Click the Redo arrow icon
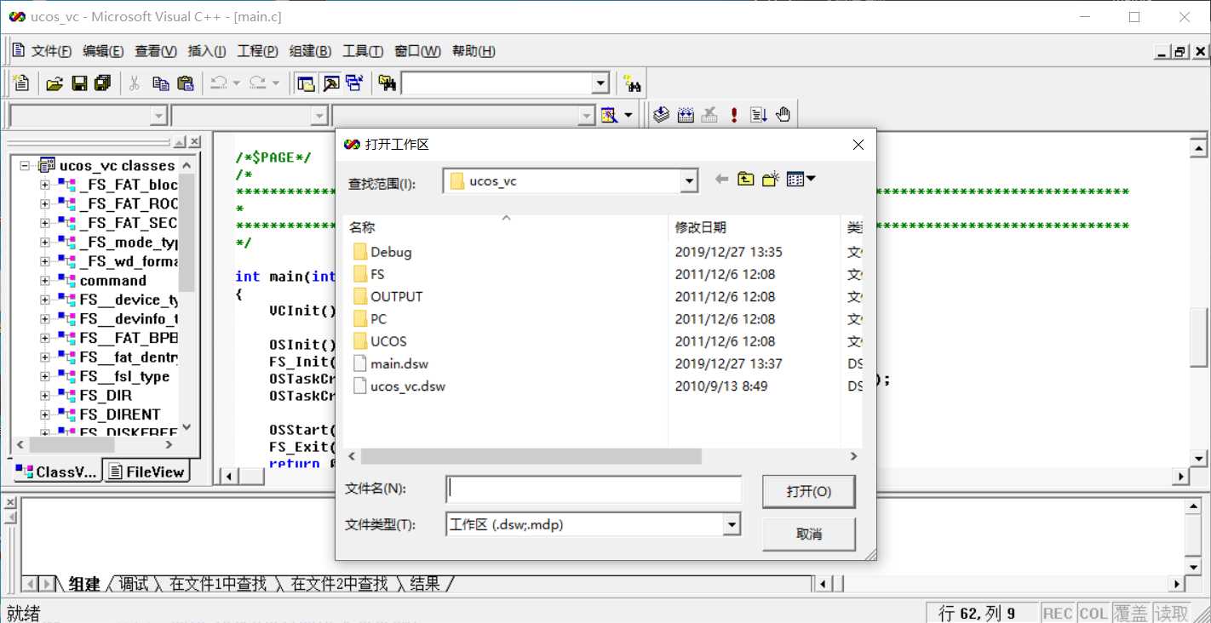The height and width of the screenshot is (623, 1211). pyautogui.click(x=257, y=83)
